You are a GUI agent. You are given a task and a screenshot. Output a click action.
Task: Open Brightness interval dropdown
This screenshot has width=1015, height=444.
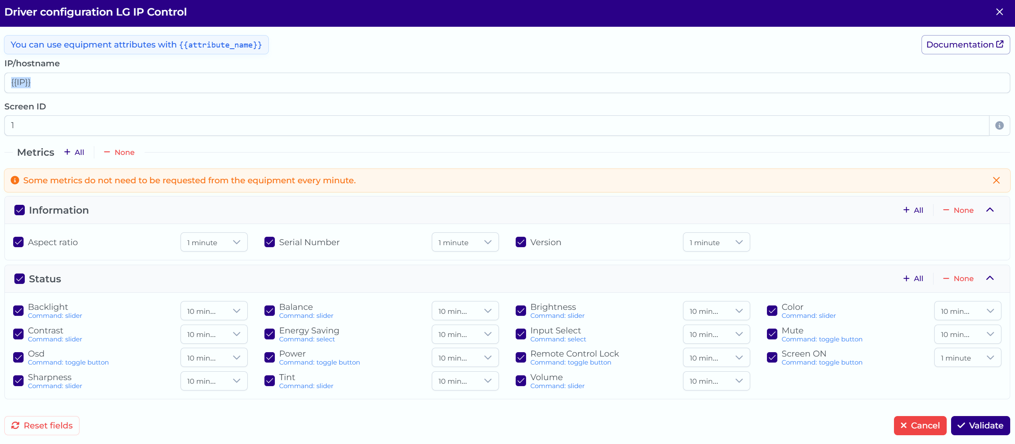tap(716, 311)
